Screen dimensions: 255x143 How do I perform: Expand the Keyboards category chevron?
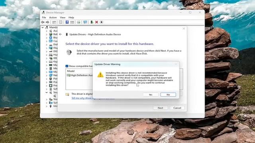[x=47, y=62]
